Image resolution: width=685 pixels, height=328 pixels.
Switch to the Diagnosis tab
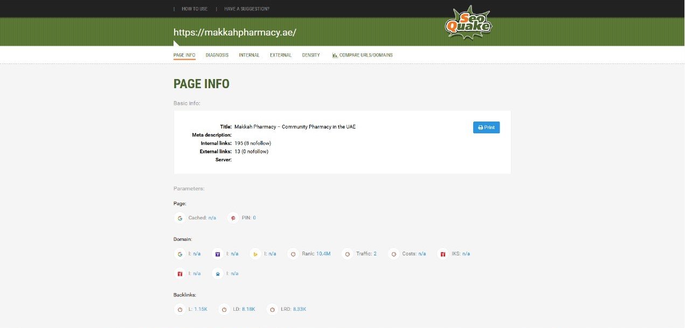[x=217, y=55]
